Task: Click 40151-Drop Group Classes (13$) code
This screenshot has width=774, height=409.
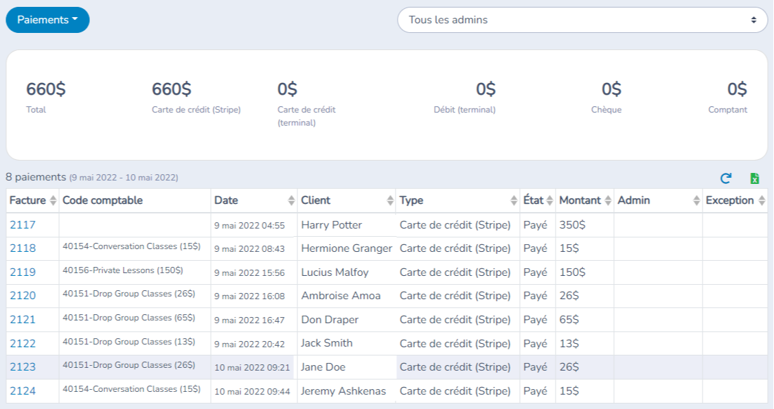Action: [129, 342]
